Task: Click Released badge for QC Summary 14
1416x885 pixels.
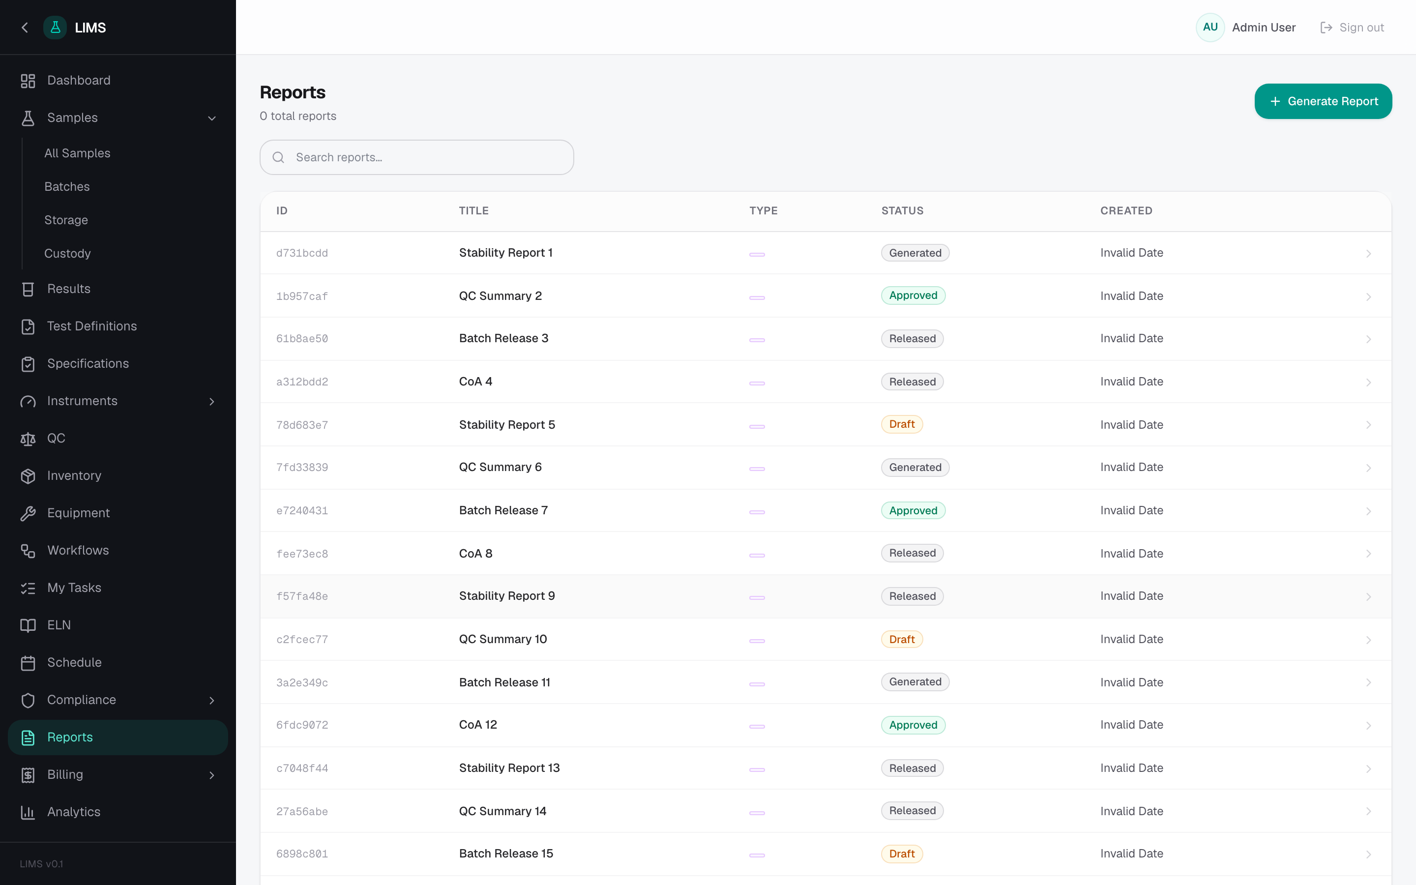Action: coord(912,811)
